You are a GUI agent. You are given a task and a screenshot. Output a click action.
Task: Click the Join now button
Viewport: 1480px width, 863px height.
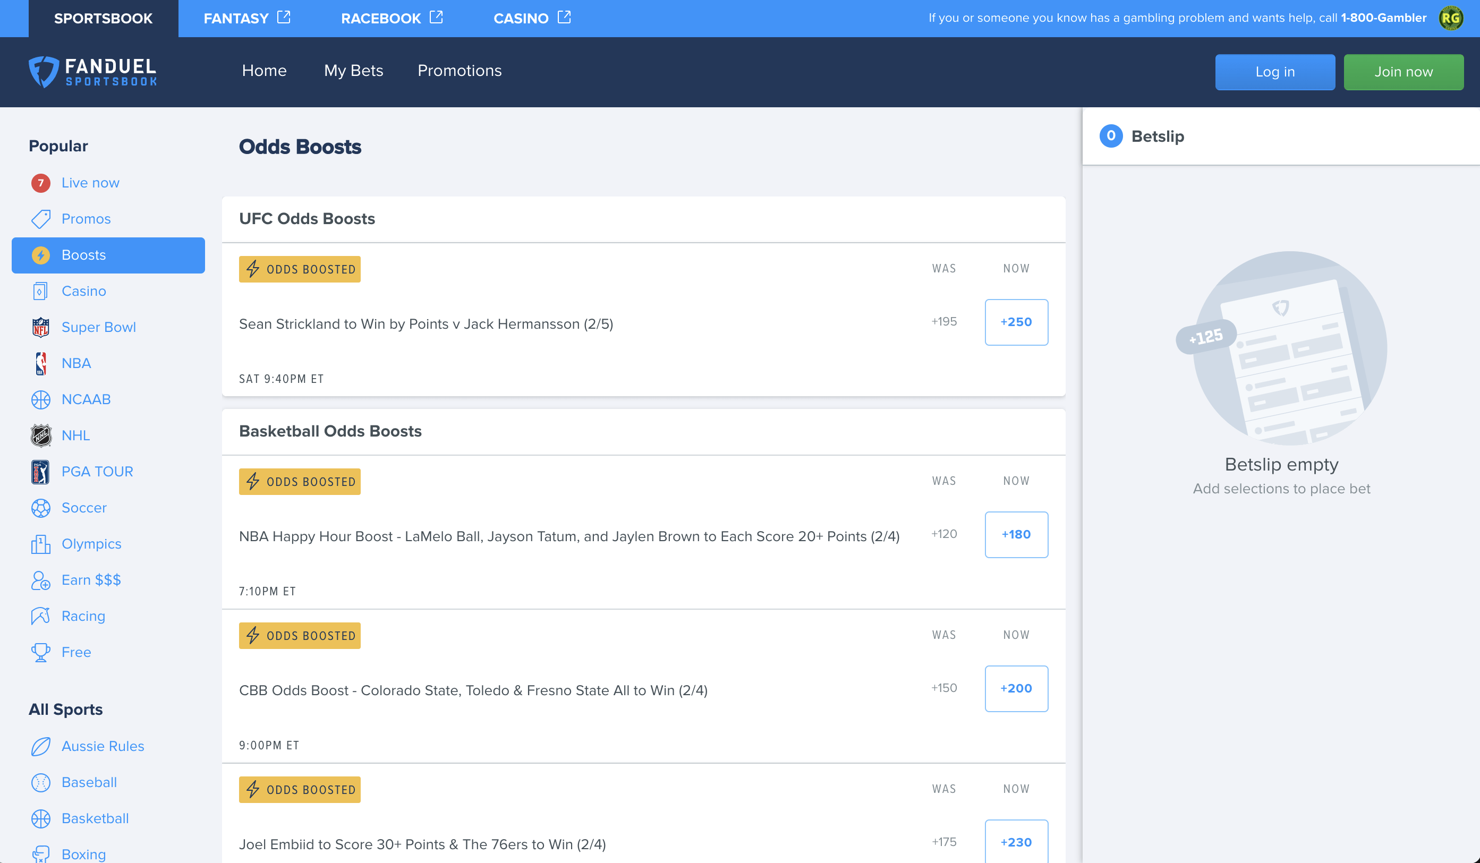(x=1403, y=72)
